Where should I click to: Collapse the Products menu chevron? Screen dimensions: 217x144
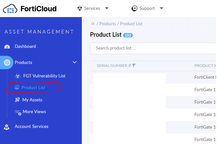(75, 62)
